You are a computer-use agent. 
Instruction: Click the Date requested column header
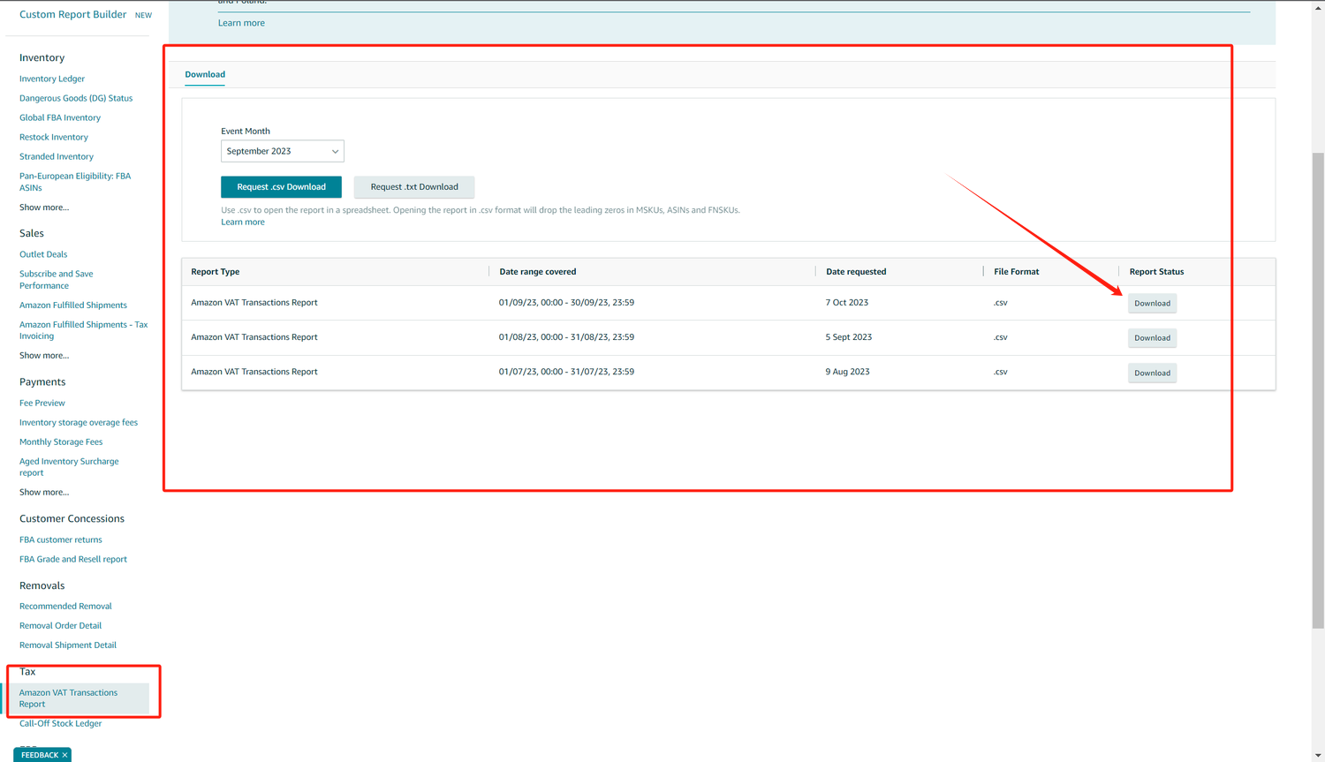(x=856, y=272)
